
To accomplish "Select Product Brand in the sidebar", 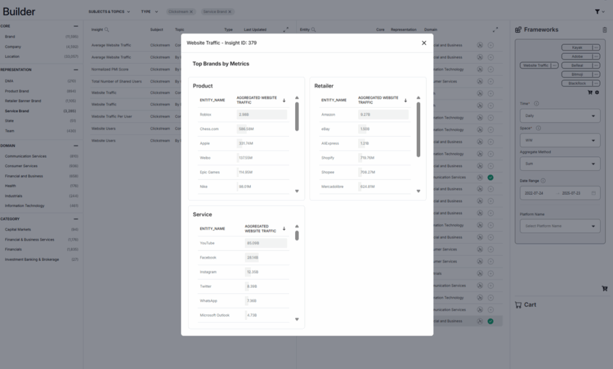I will tap(17, 91).
